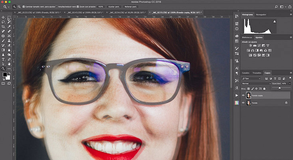Hide the 'Fondo' layer
Viewport: 293px width, 160px height.
click(243, 103)
